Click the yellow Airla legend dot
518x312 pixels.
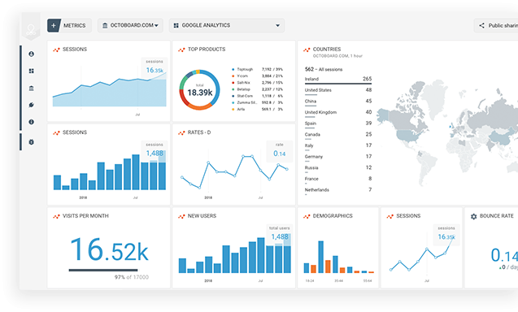(233, 109)
